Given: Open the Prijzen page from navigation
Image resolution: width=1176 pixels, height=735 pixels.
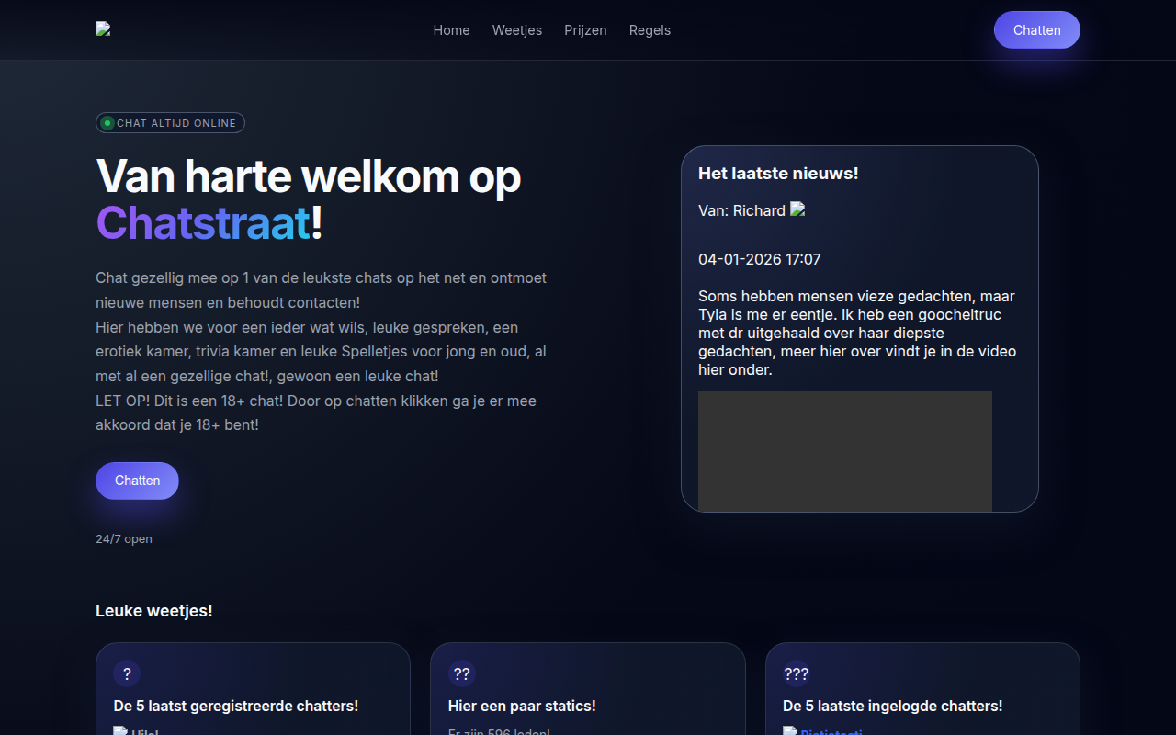Looking at the screenshot, I should click(585, 30).
